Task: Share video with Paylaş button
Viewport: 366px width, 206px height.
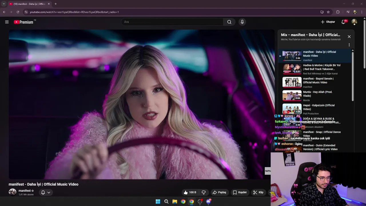Action: point(219,192)
